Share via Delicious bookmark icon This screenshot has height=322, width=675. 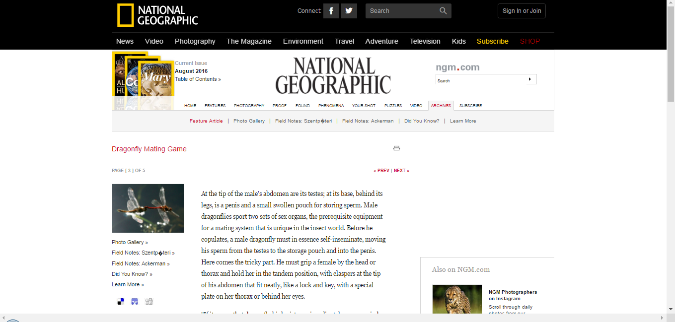[x=121, y=301]
